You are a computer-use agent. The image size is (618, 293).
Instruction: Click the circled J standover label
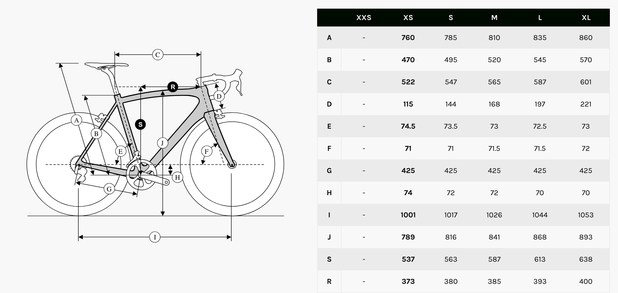coord(162,143)
